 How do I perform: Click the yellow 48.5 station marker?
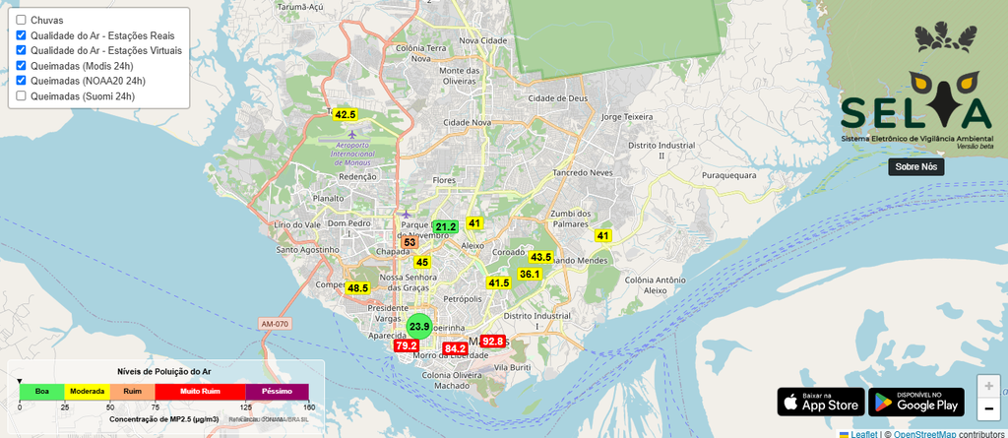pos(357,288)
